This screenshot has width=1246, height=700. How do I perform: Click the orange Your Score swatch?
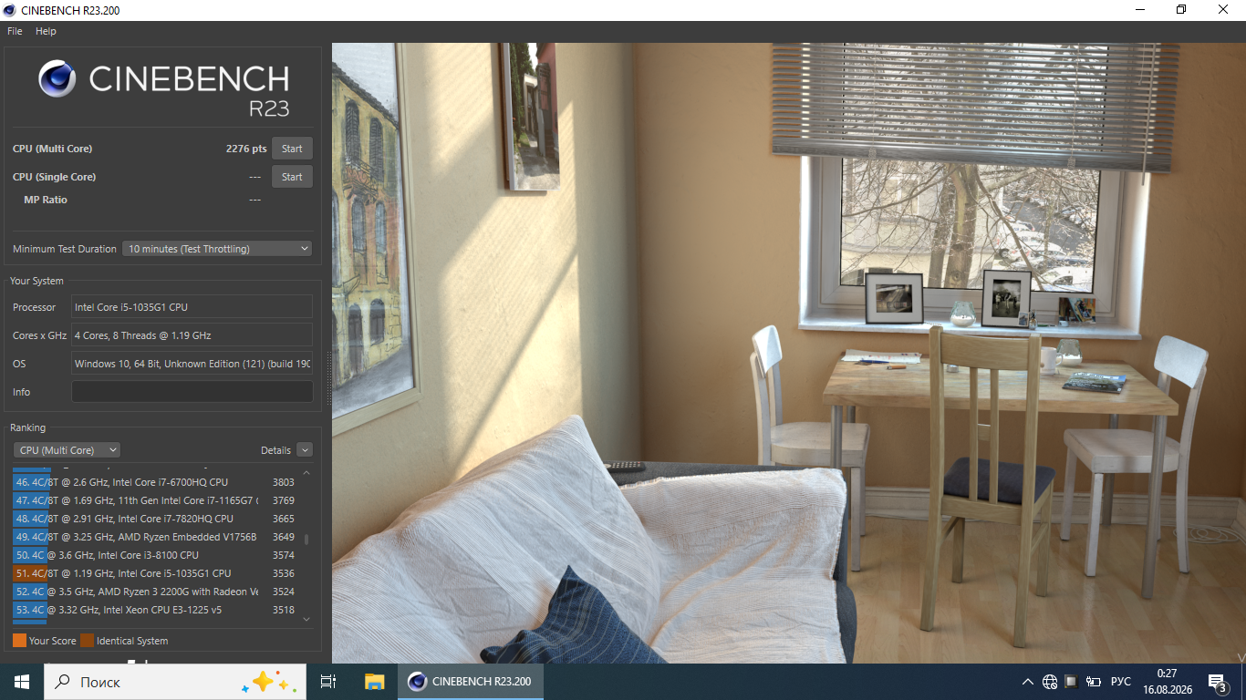tap(19, 641)
